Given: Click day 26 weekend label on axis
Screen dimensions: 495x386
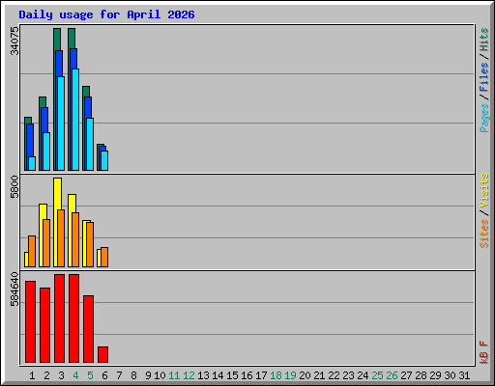Looking at the screenshot, I should pyautogui.click(x=392, y=375).
